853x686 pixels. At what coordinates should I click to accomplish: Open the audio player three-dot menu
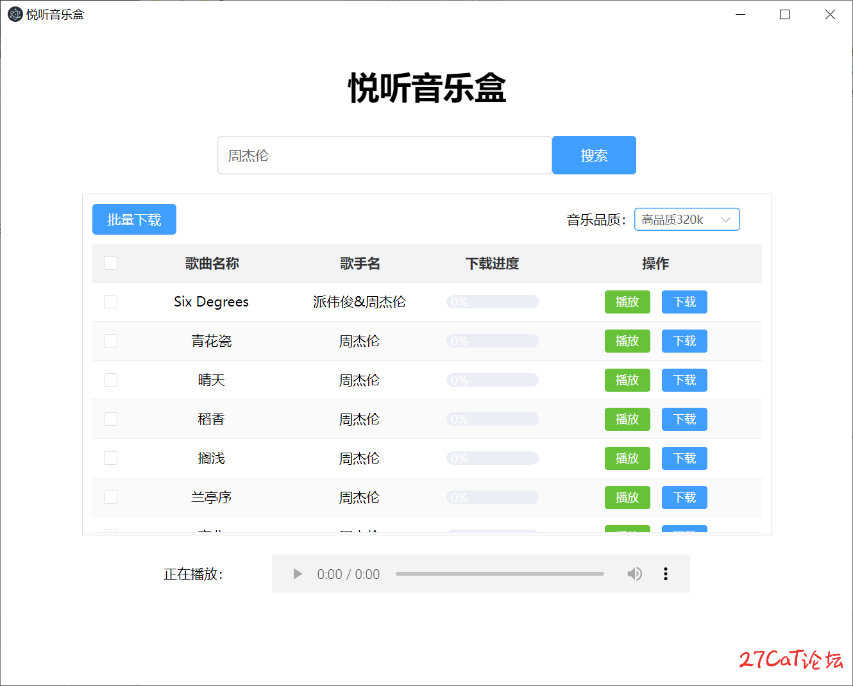(666, 574)
